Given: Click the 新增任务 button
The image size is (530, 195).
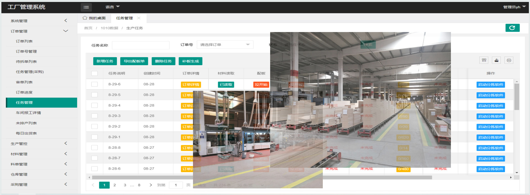Looking at the screenshot, I should click(x=105, y=61).
